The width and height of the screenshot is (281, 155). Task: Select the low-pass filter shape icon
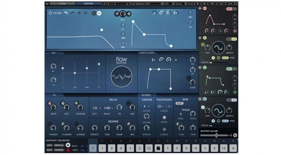66,13
